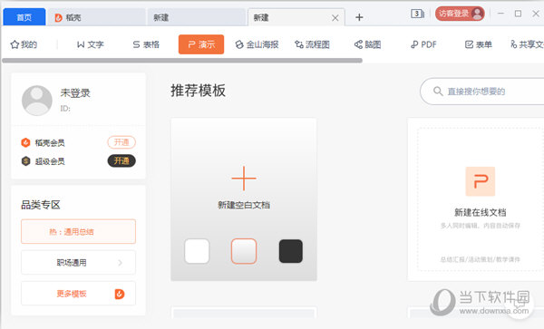Expand the 职场通用 category arrow
544x329 pixels.
120,263
